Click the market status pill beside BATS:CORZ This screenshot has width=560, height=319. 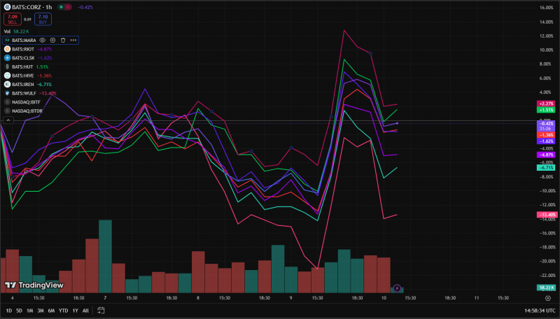click(64, 7)
